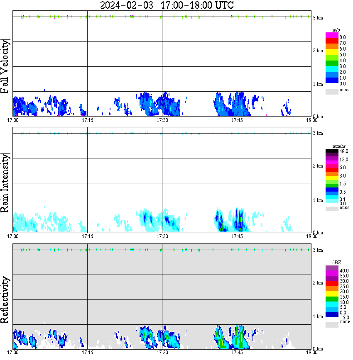
Task: Click the '17:30' tick under the Rain Intensity panel
Action: click(x=162, y=236)
